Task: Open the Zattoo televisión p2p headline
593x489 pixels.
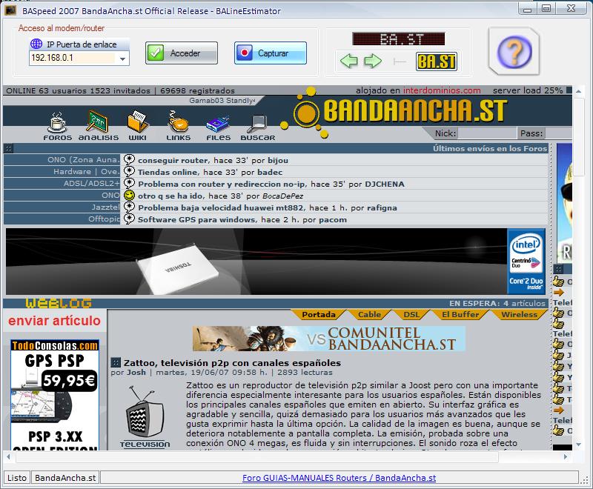Action: [232, 363]
